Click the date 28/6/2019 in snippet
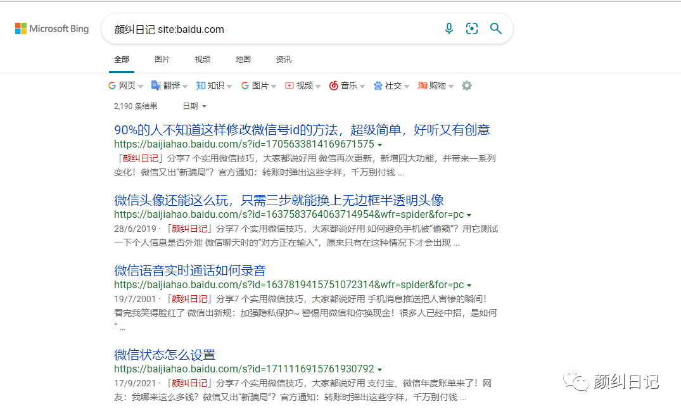 (x=135, y=229)
